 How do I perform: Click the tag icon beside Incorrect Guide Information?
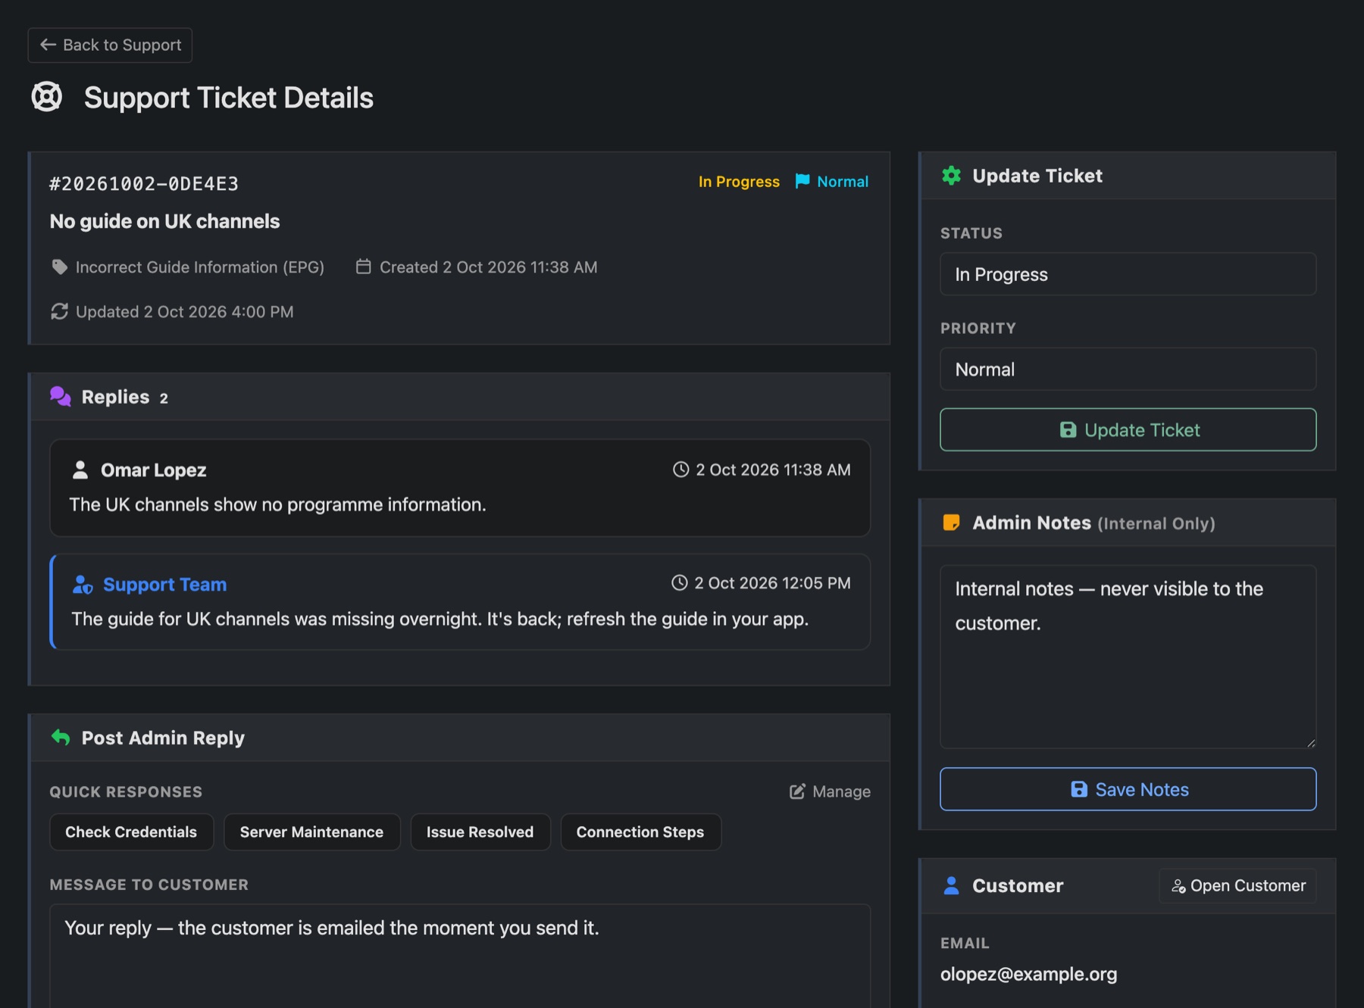[x=59, y=267]
